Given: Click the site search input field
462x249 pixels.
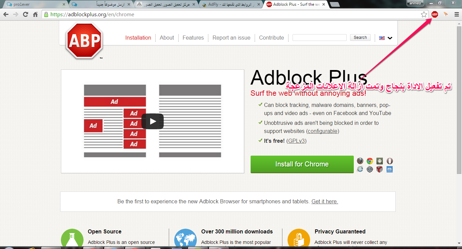Looking at the screenshot, I should point(319,38).
